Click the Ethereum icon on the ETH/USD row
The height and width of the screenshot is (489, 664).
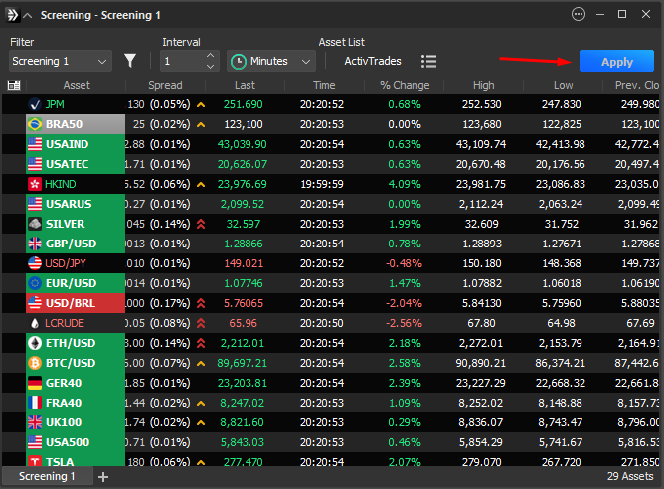click(x=36, y=343)
